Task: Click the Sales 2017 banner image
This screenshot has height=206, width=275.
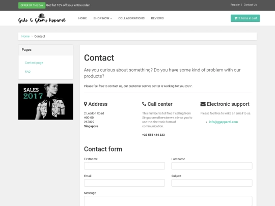Action: point(46,102)
